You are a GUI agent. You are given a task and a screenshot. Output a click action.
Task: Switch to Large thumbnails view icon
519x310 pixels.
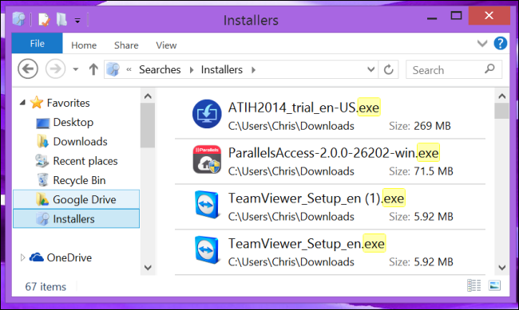(494, 285)
